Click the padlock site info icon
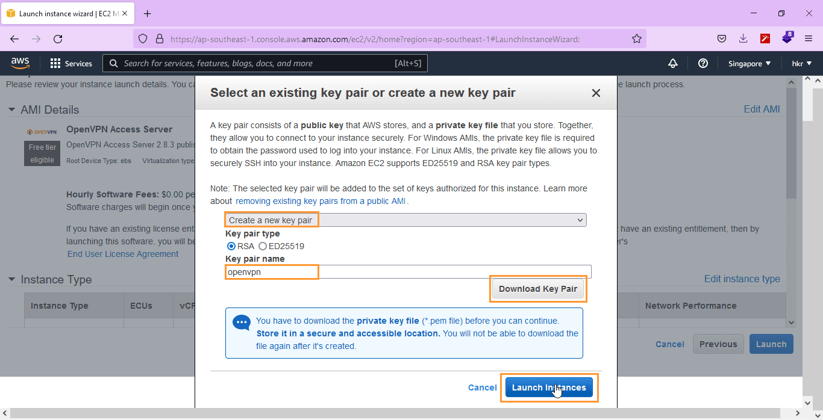 (x=159, y=39)
